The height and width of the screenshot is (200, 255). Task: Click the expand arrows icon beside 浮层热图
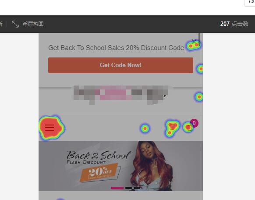coord(15,24)
